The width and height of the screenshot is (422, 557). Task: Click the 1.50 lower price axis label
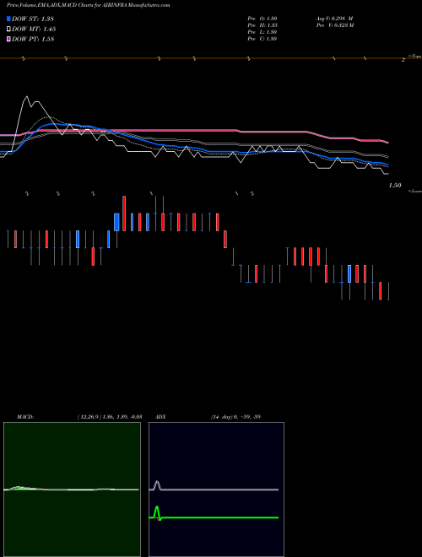tap(395, 185)
